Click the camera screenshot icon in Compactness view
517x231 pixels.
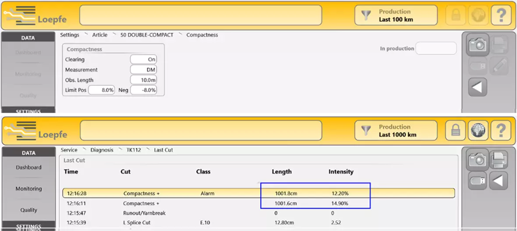point(478,45)
